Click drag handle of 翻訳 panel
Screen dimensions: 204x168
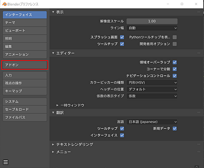coord(199,113)
